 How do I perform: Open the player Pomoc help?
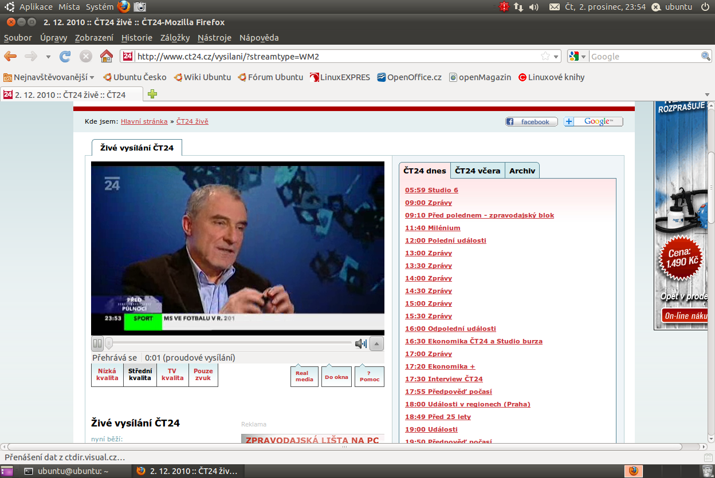(x=370, y=376)
